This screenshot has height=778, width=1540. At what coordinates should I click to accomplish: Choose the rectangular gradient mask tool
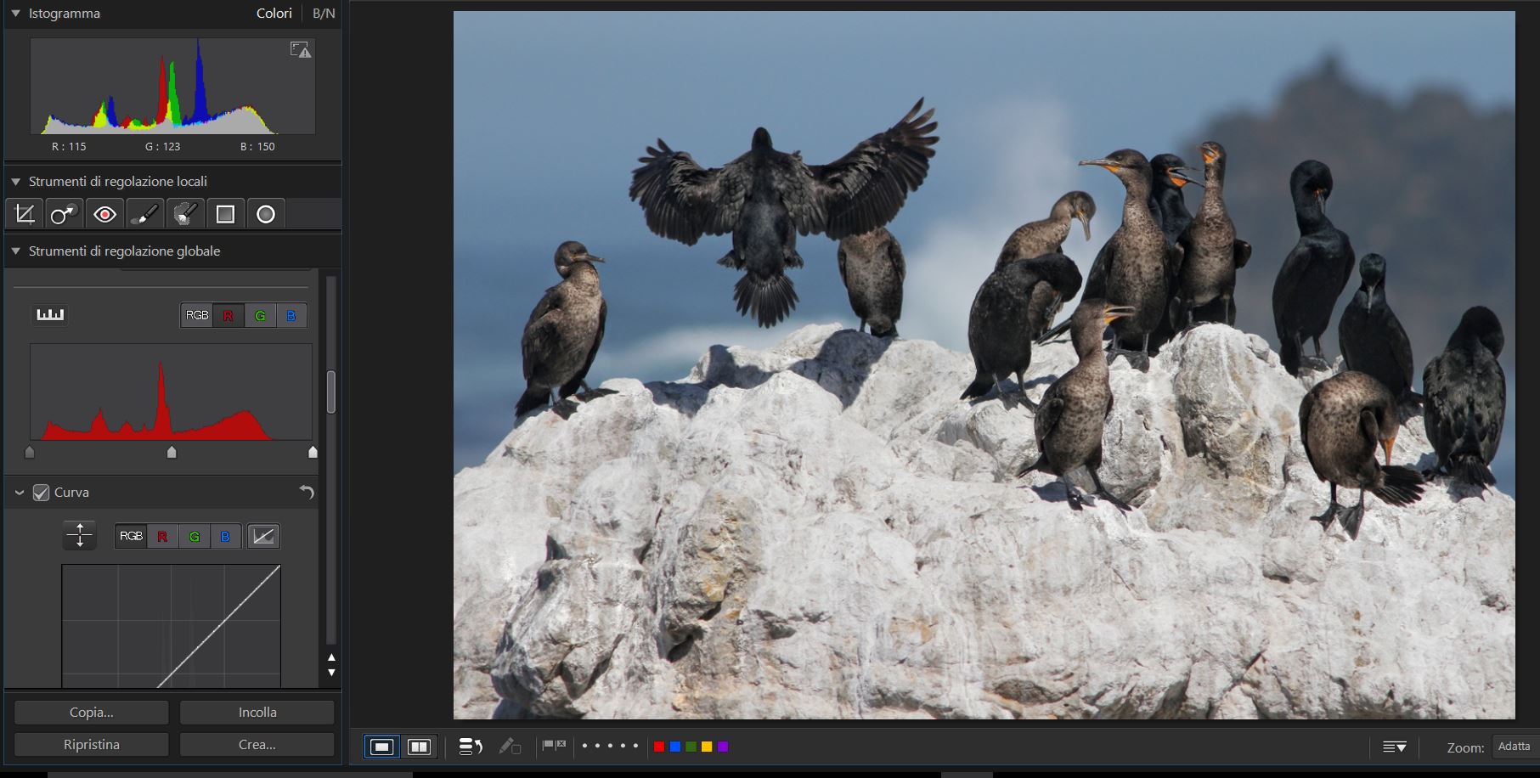225,214
